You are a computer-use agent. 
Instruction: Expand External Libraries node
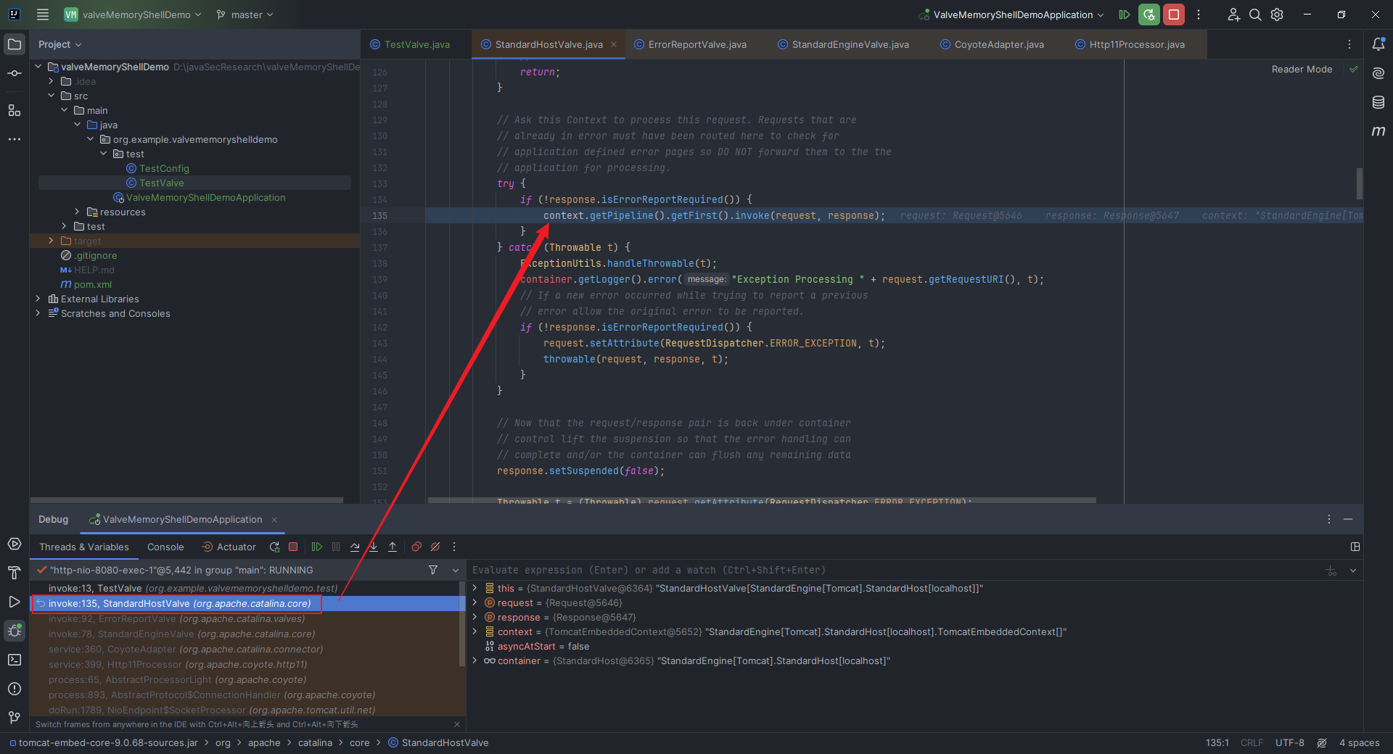pyautogui.click(x=38, y=299)
